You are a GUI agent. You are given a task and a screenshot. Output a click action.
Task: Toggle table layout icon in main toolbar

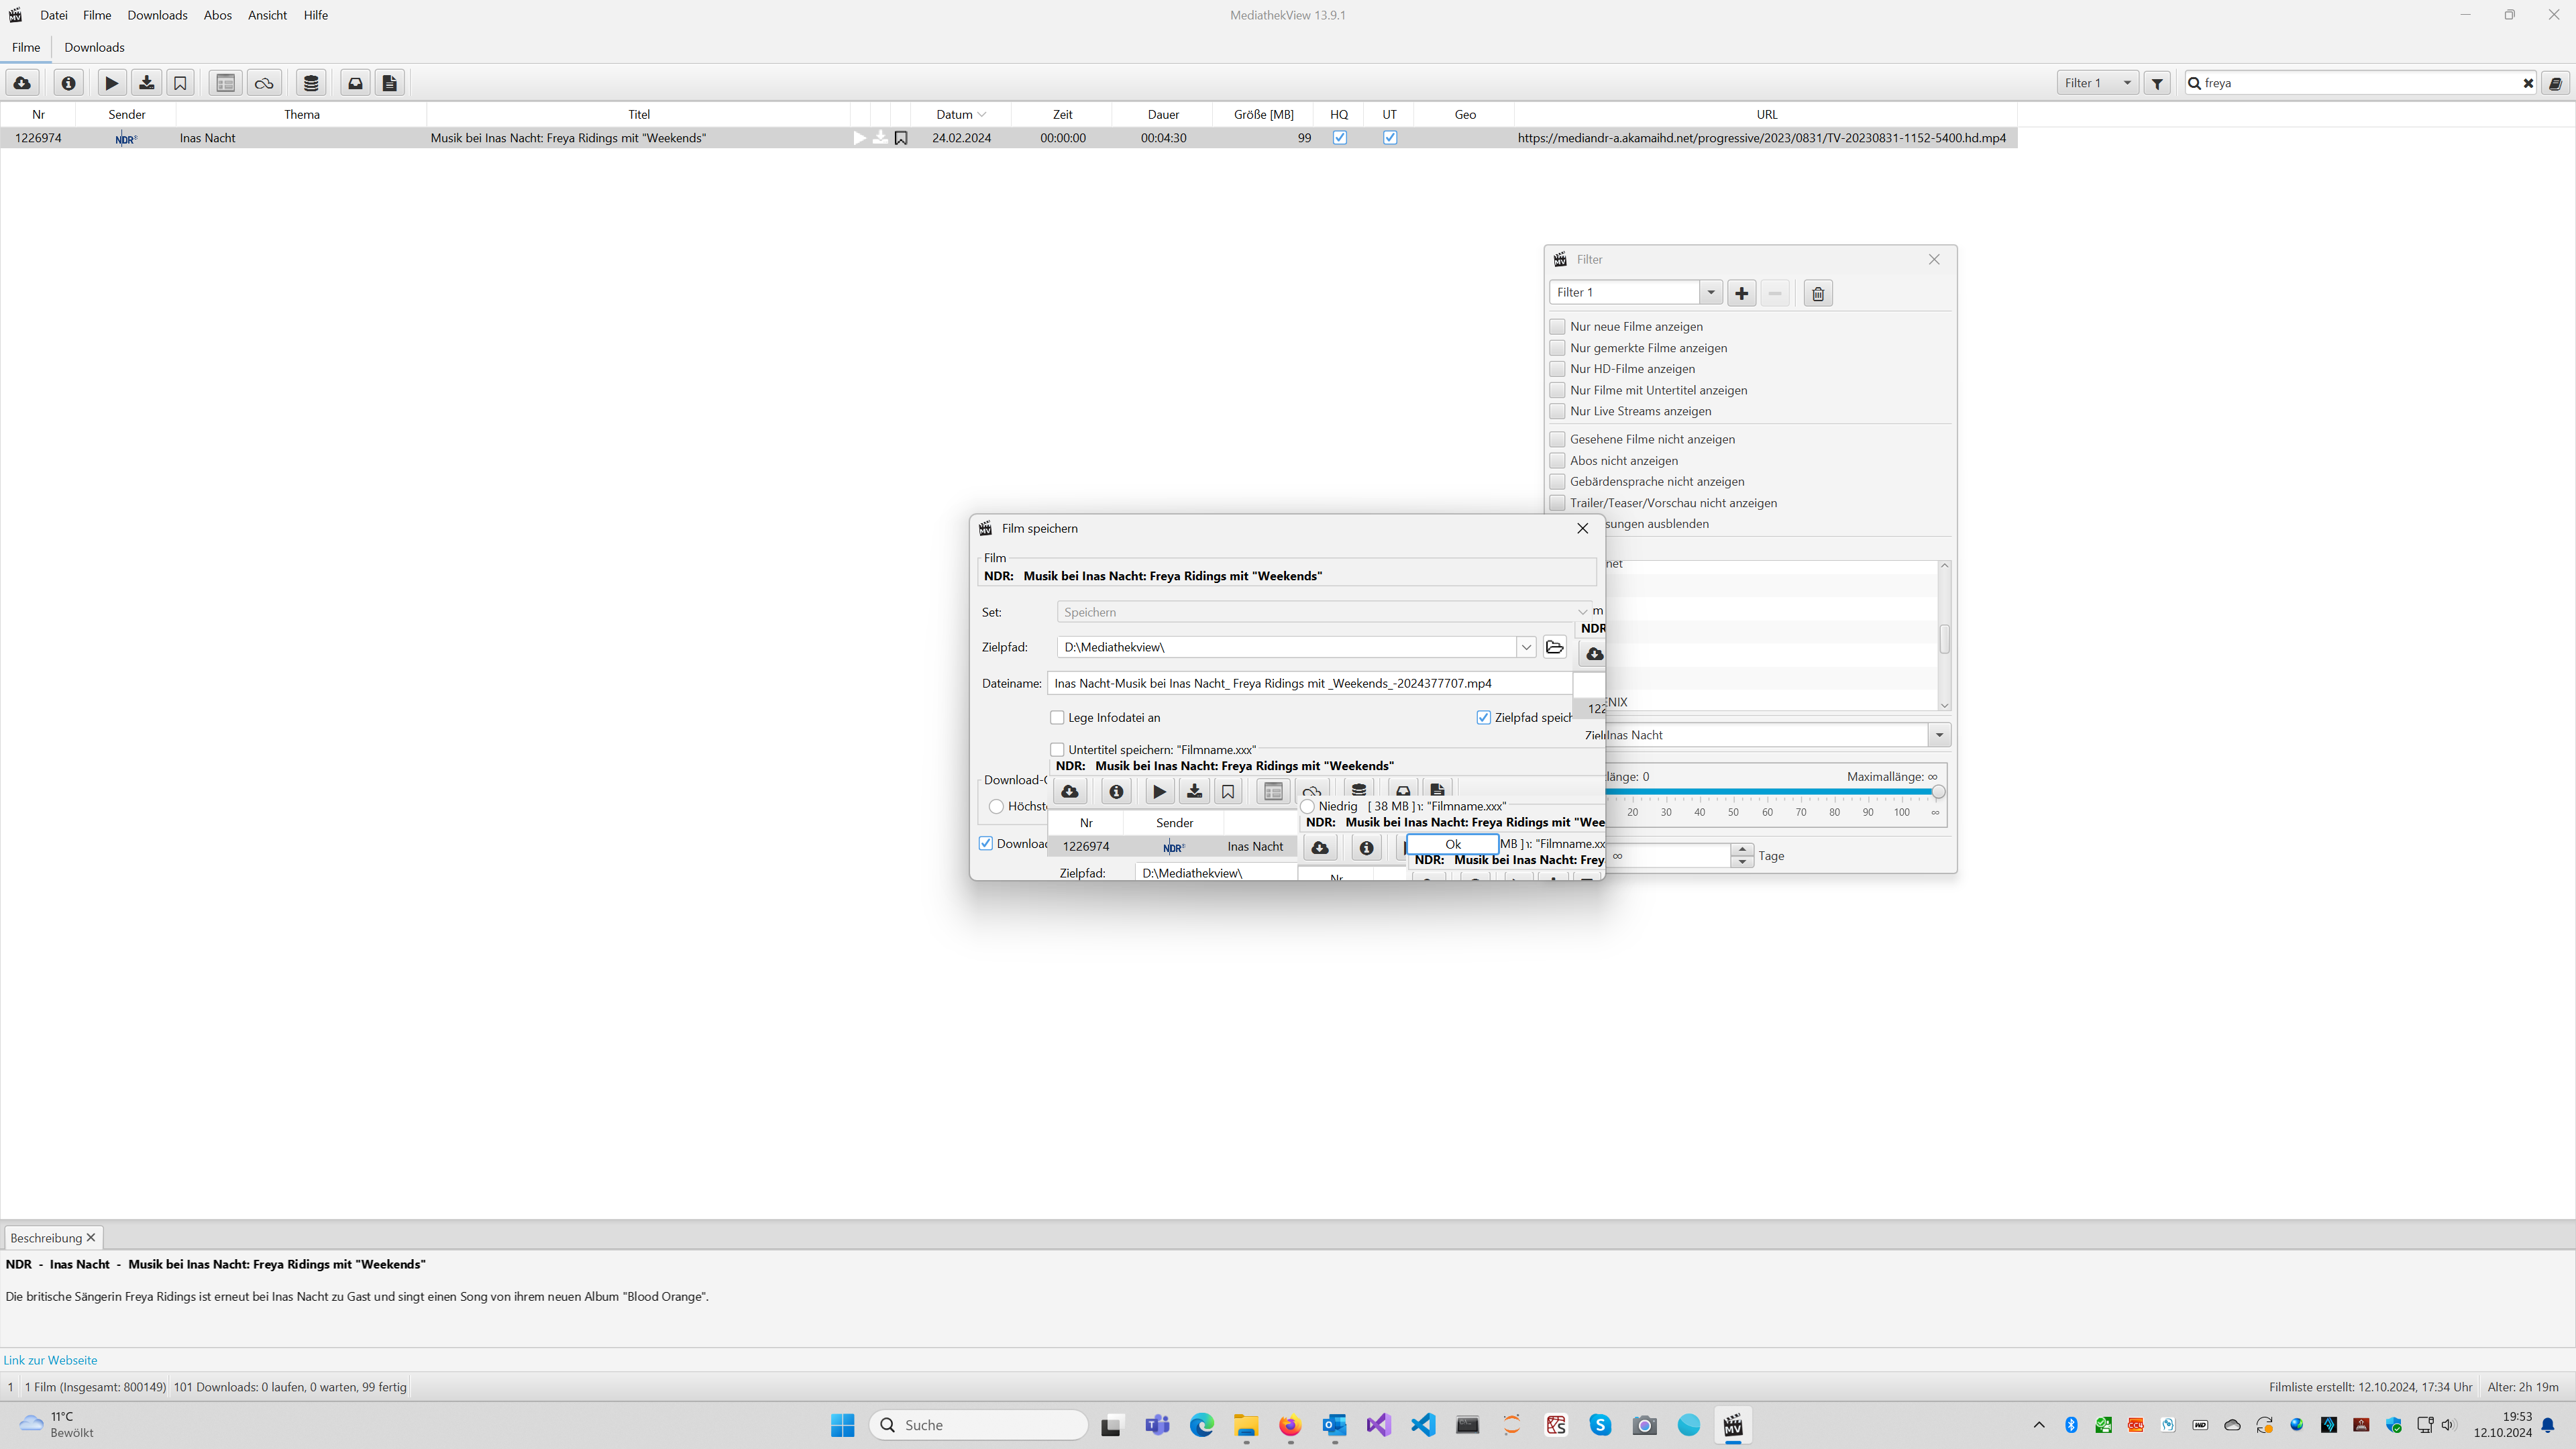226,83
